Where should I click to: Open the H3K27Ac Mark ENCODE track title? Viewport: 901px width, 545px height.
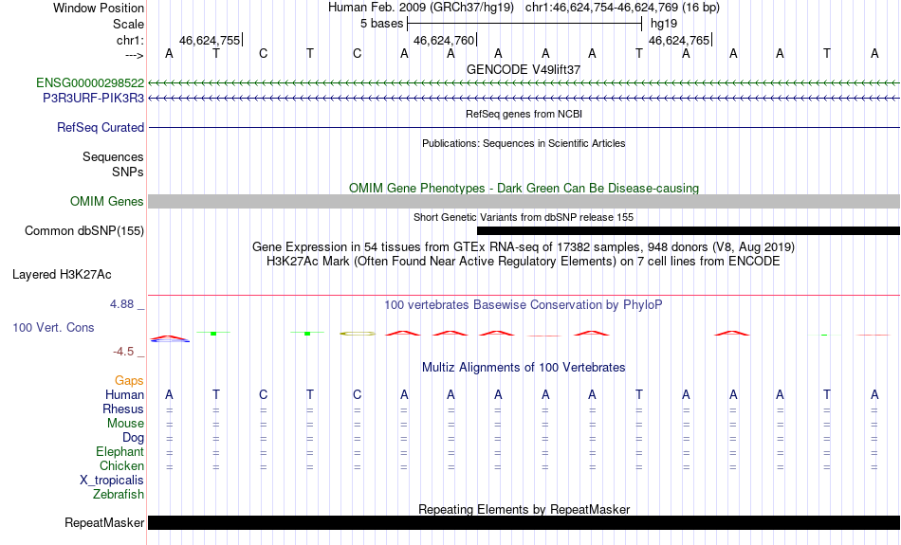pyautogui.click(x=524, y=262)
